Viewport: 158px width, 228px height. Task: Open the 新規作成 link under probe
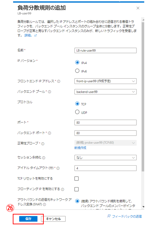pyautogui.click(x=80, y=148)
